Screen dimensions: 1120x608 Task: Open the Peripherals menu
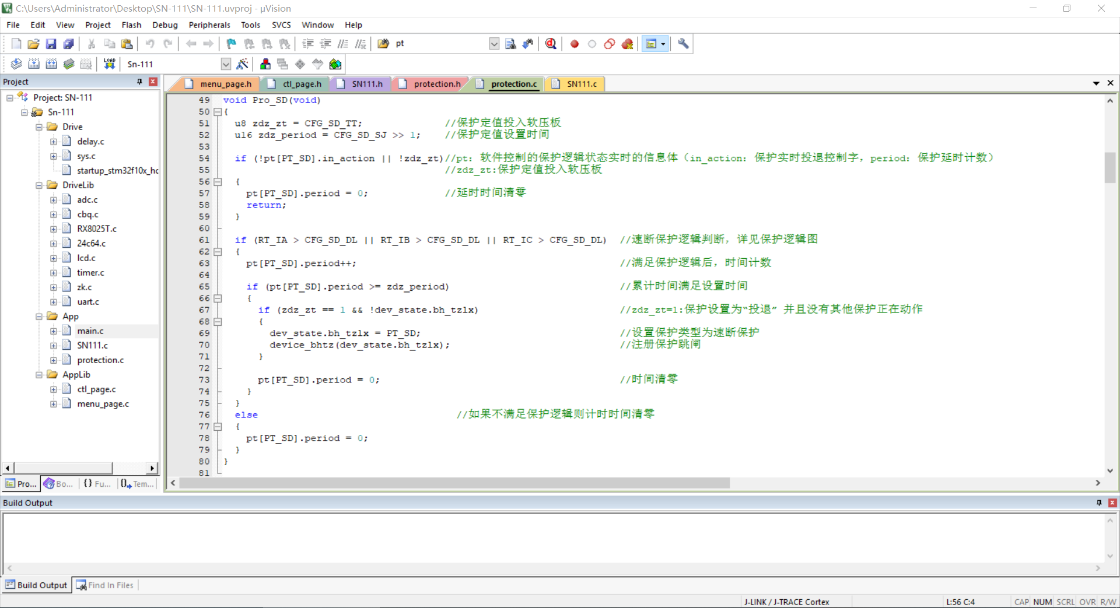(209, 25)
